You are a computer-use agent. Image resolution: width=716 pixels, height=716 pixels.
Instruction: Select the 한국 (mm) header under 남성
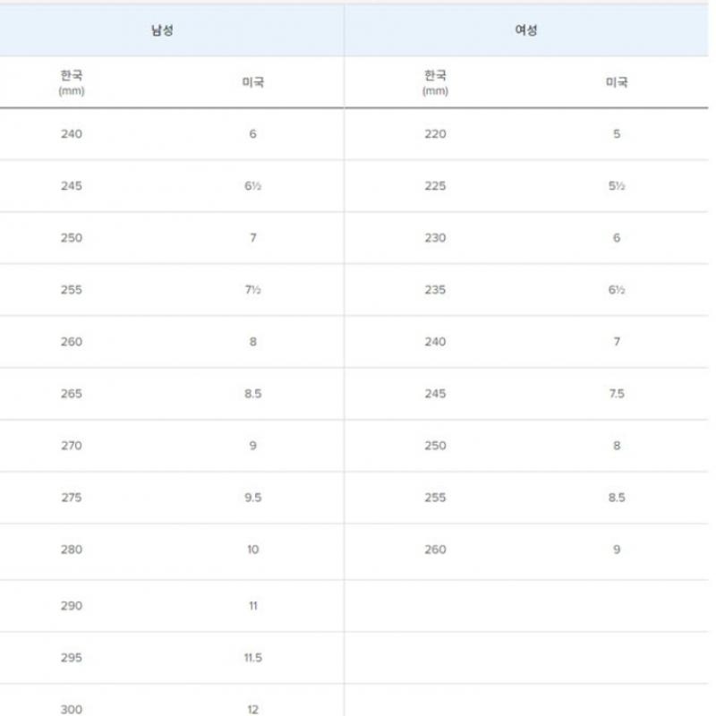72,82
